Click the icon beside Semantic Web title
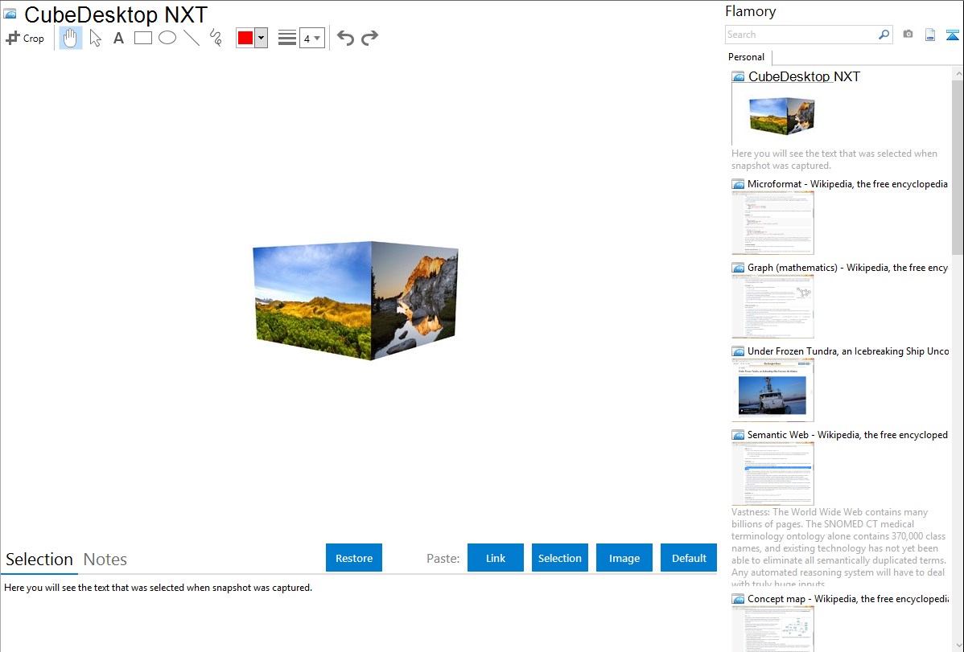 [x=739, y=435]
